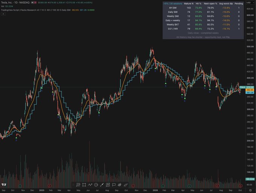This screenshot has width=256, height=193.
Task: Click the 143 Mature N value
Action: 189,8
